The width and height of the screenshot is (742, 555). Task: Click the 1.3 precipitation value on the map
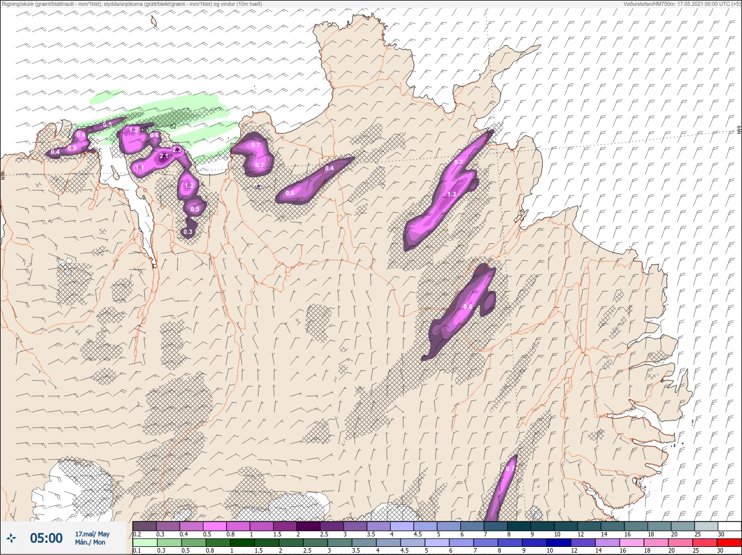[x=452, y=194]
